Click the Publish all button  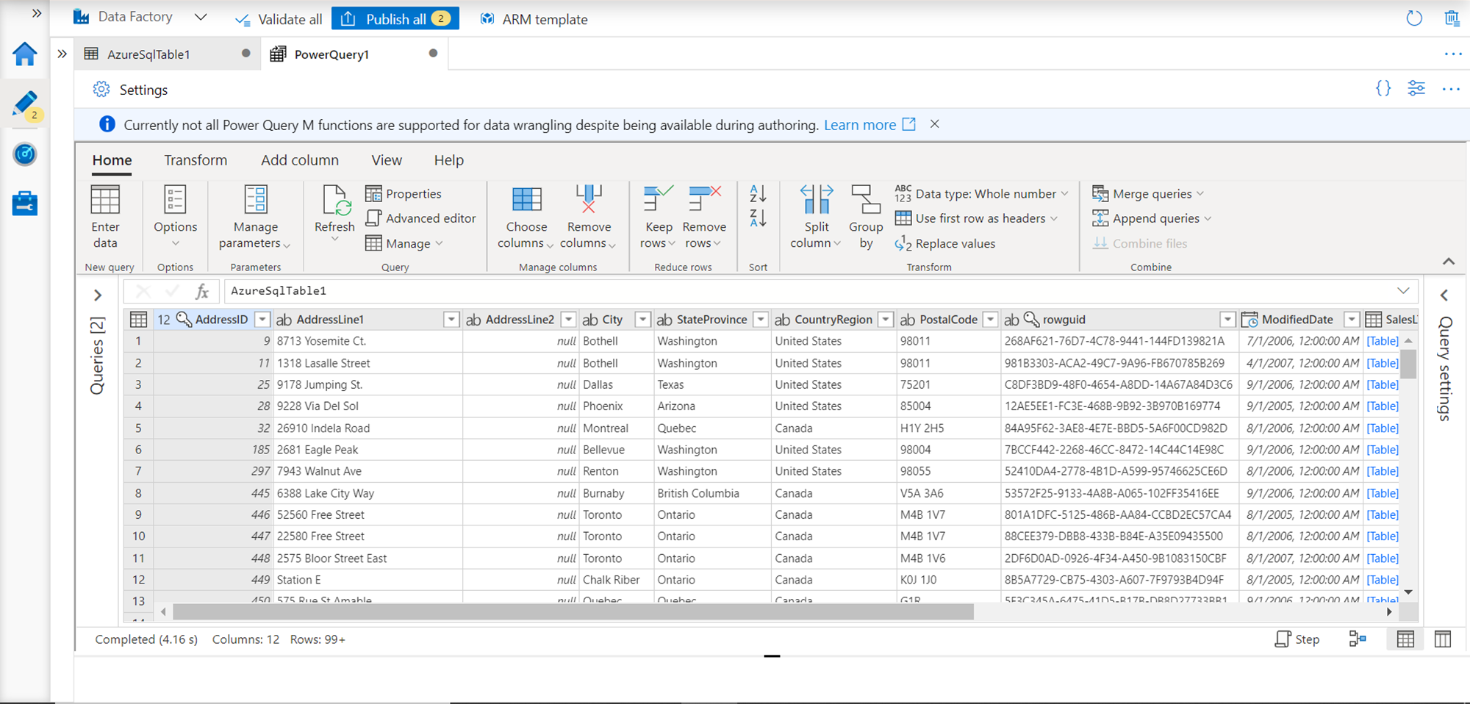(x=395, y=19)
